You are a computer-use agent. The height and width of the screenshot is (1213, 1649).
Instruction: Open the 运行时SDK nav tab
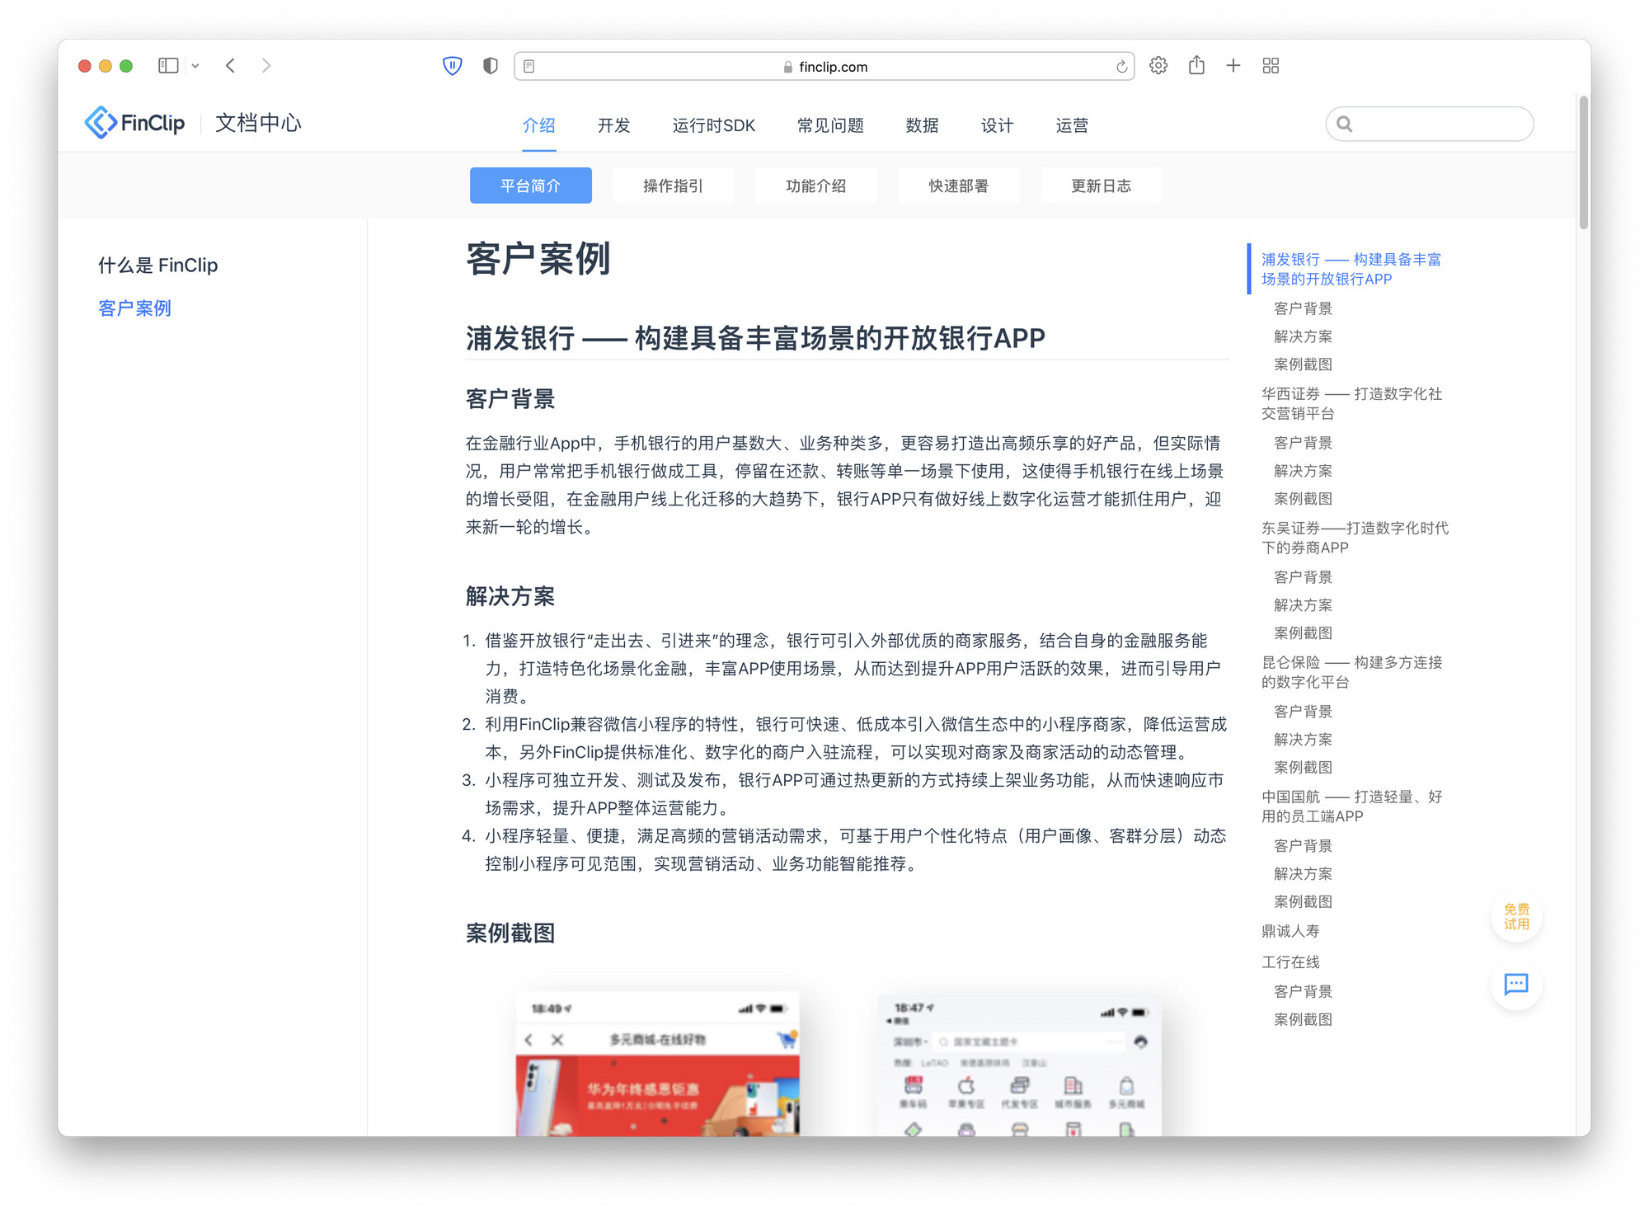point(714,125)
